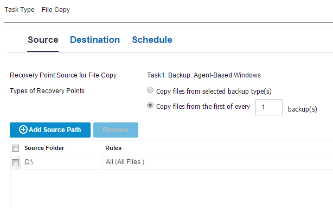
Task: Open the Schedule tab
Action: [x=152, y=40]
